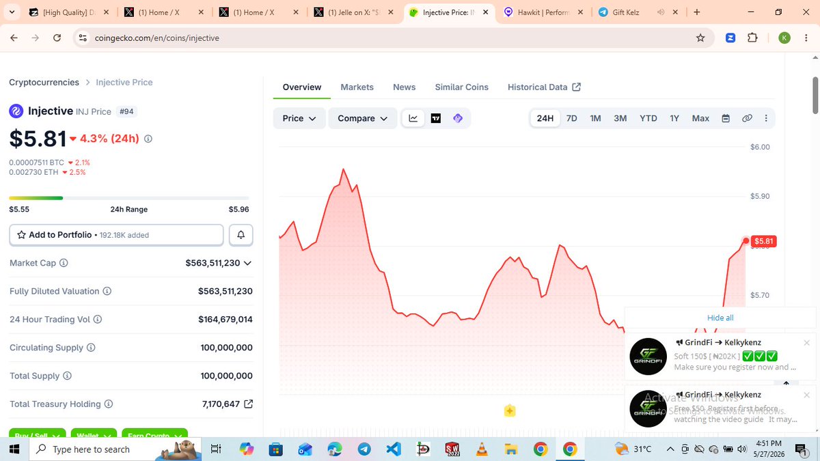The height and width of the screenshot is (461, 820).
Task: Click the purple diamond chart icon
Action: click(x=458, y=118)
